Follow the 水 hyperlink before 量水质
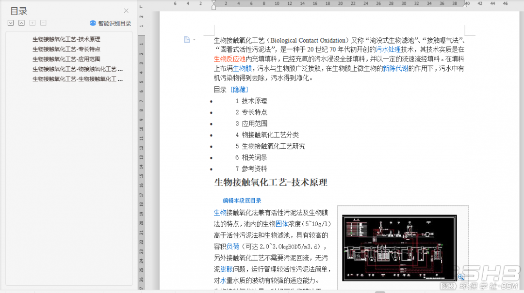This screenshot has height=293, width=524. 223,281
